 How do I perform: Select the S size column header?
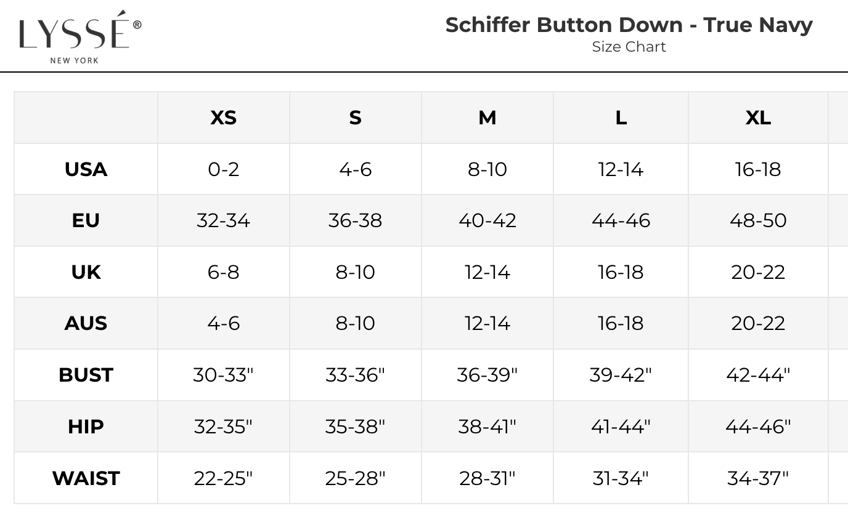pyautogui.click(x=355, y=118)
